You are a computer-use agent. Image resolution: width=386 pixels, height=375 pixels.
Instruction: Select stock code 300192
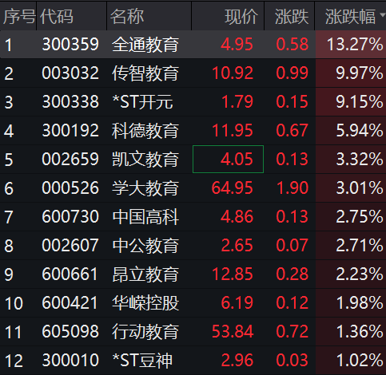(70, 130)
